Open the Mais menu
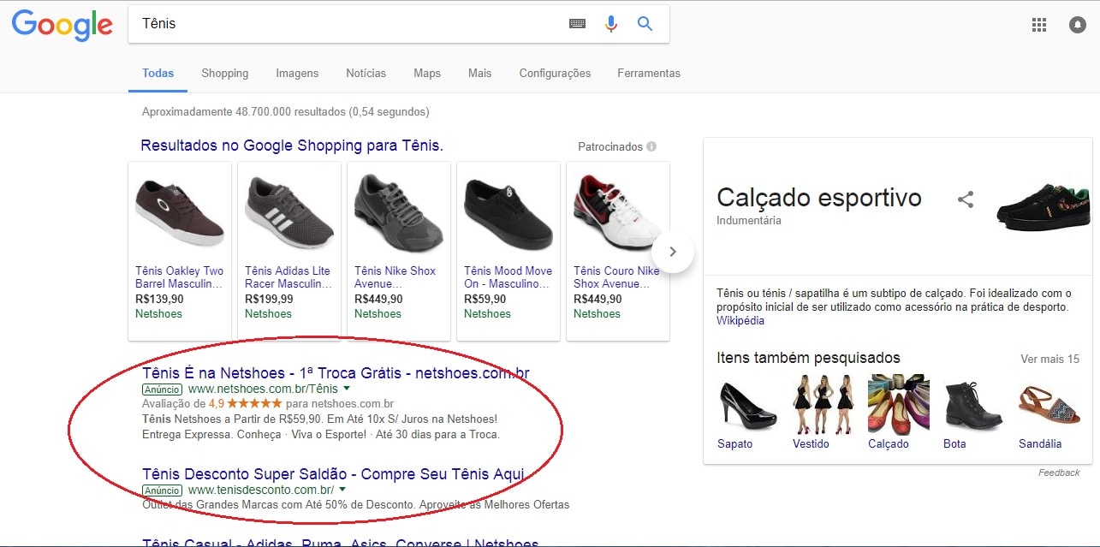Screen dimensions: 1100x547 click(480, 74)
